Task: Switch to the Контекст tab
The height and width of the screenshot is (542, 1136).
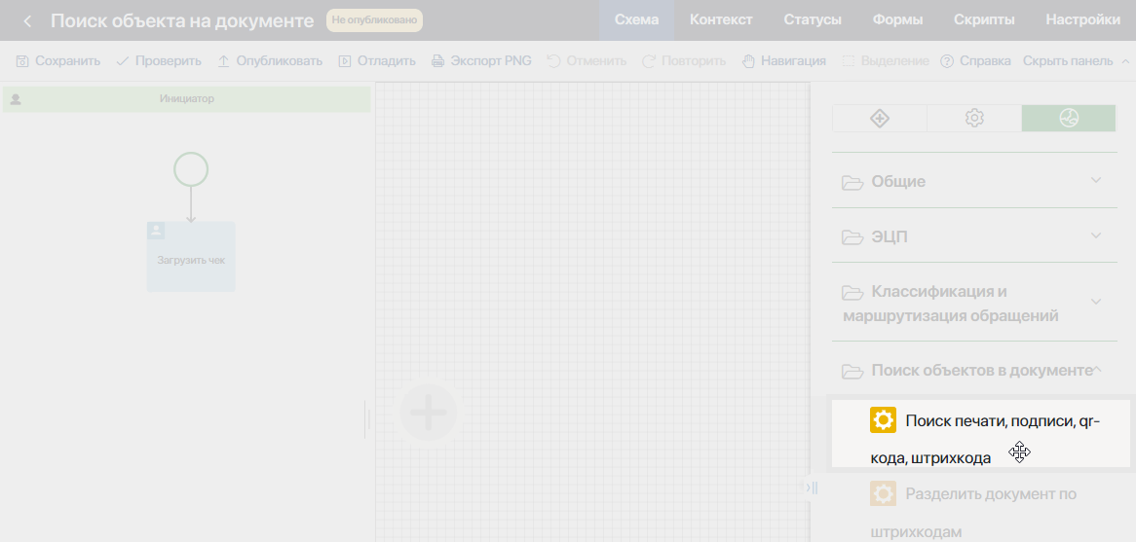Action: point(721,20)
